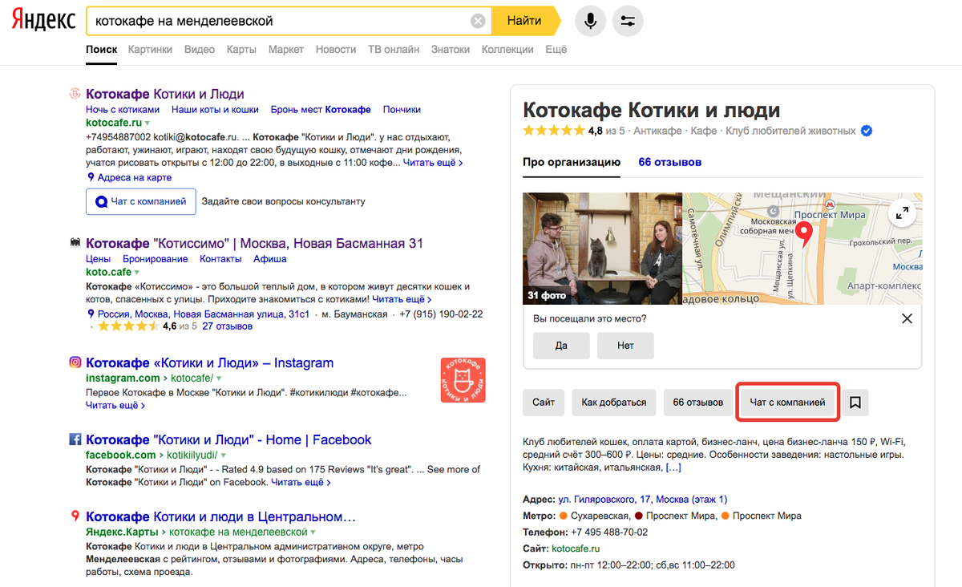Viewport: 962px width, 587px height.
Task: Click 'Как добраться' button
Action: (614, 403)
